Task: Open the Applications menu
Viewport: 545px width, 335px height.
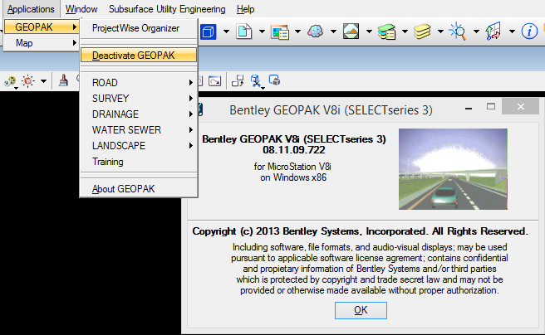Action: [x=31, y=9]
